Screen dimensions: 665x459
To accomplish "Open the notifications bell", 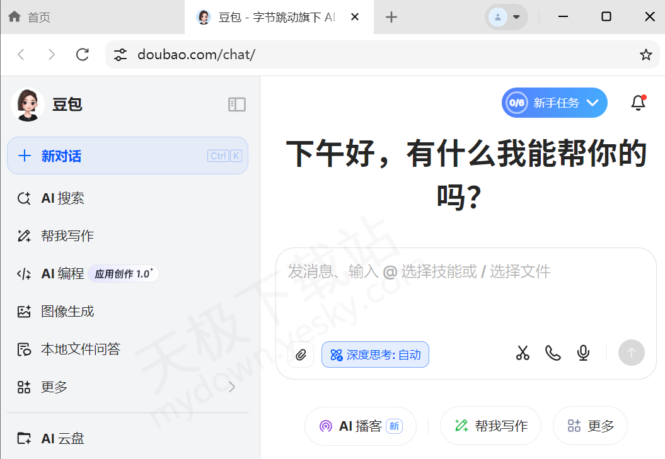I will (638, 103).
